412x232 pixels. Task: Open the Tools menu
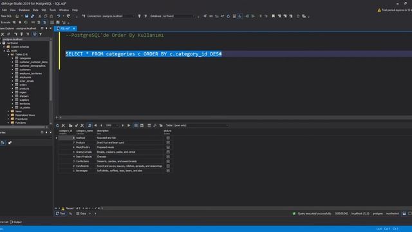click(53, 10)
